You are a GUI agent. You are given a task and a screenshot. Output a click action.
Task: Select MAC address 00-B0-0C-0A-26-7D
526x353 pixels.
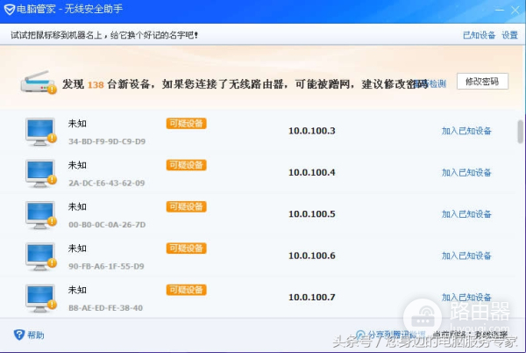coord(107,225)
